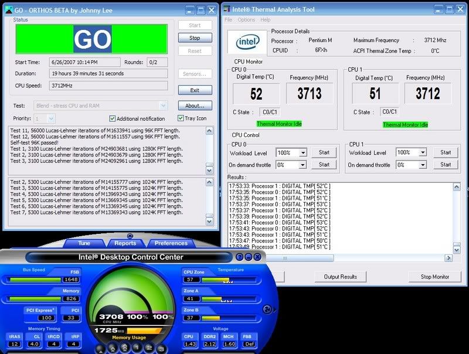469x354 pixels.
Task: Click the CPU Speed field showing 3712MHz
Action: pos(108,86)
